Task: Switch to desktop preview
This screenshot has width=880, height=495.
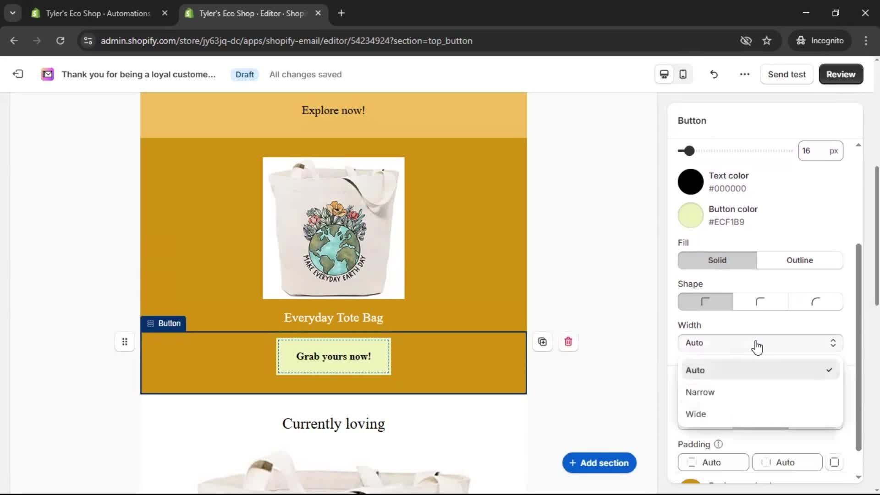Action: pos(664,74)
